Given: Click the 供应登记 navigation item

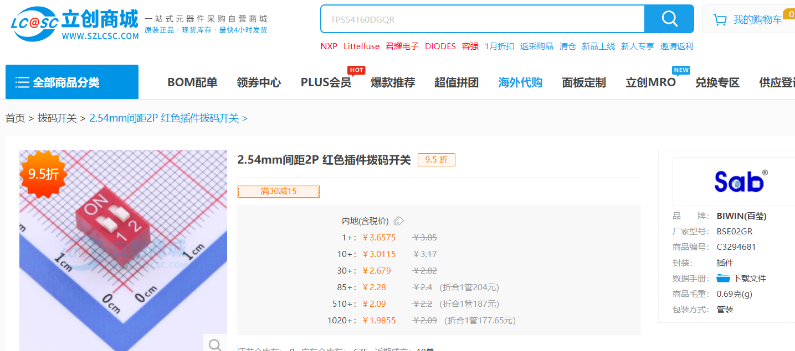Looking at the screenshot, I should point(777,82).
